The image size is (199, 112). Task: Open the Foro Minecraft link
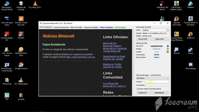[110, 83]
